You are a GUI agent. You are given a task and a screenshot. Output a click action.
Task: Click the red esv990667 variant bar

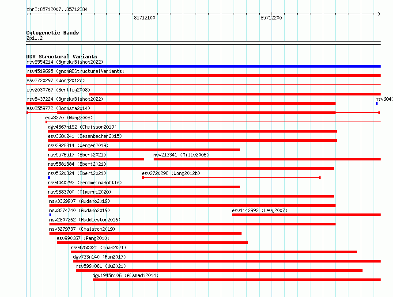point(152,243)
